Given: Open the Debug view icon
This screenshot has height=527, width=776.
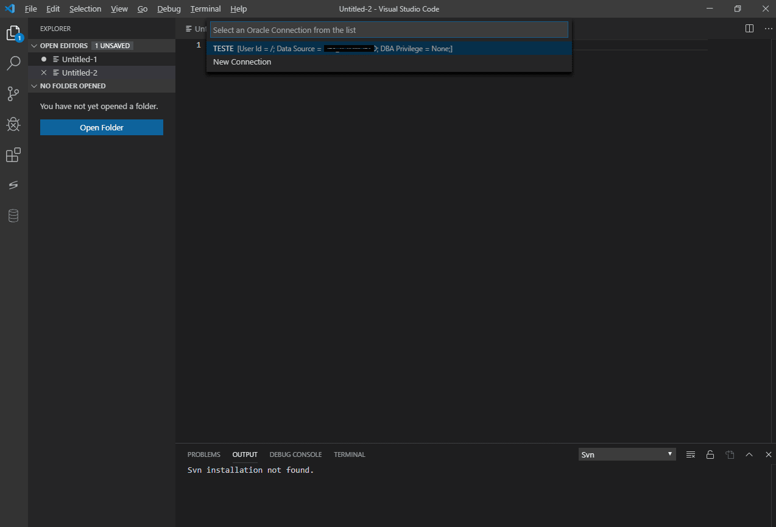Looking at the screenshot, I should [13, 124].
